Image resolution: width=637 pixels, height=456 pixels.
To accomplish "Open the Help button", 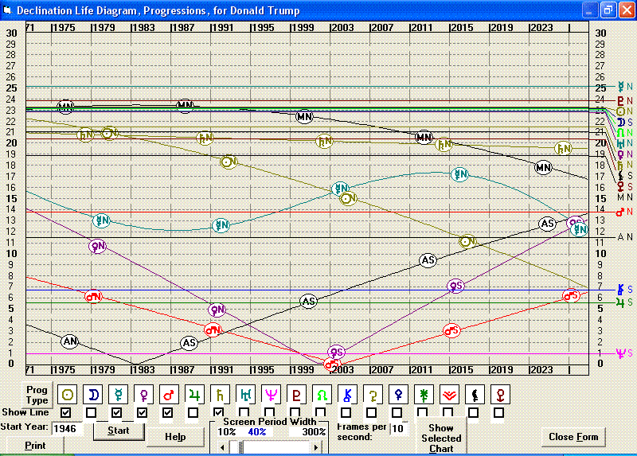I will [x=175, y=437].
